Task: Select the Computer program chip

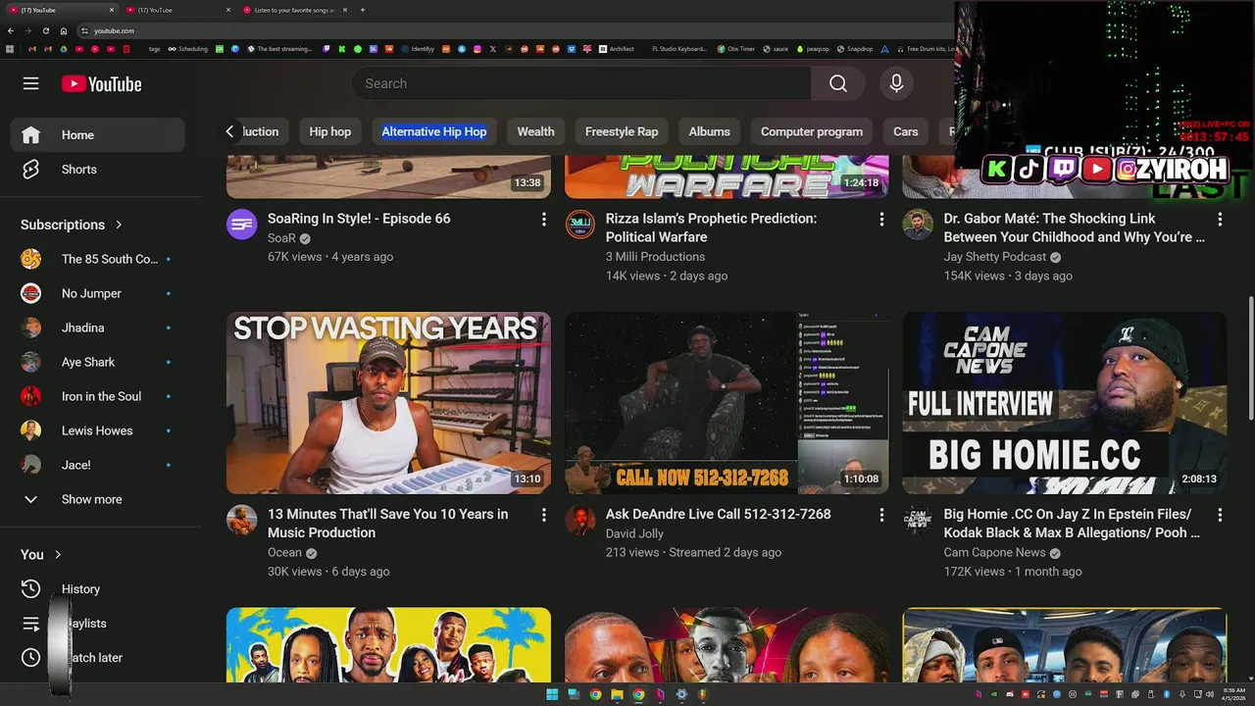Action: 812,131
